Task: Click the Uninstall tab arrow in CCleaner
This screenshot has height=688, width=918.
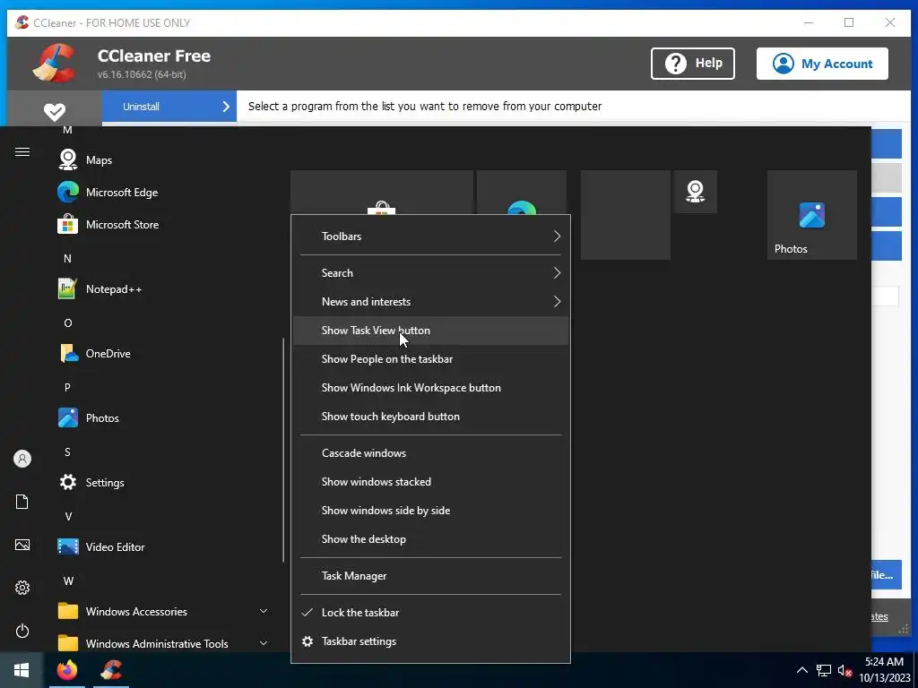Action: (226, 107)
